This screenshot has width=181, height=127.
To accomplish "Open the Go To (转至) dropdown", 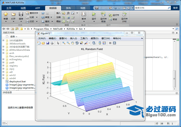I will coord(51,17).
